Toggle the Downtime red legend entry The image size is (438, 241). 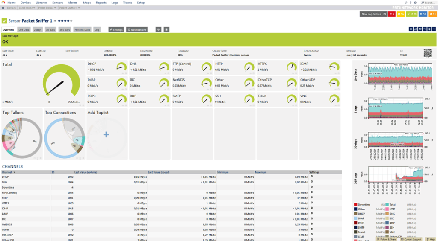[362, 204]
